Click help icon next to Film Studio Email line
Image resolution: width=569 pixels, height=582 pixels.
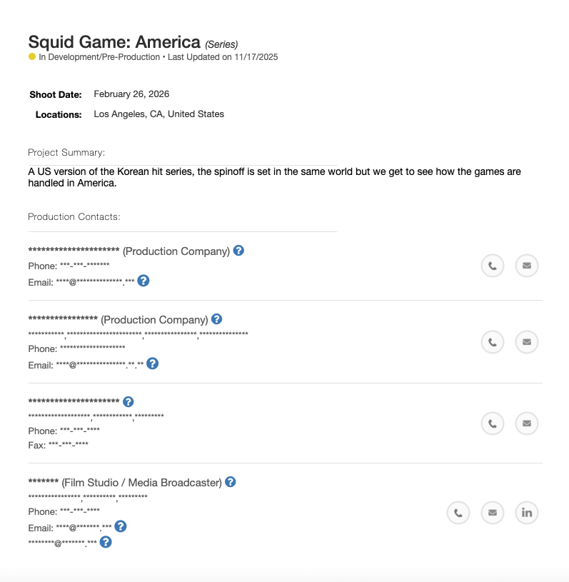click(x=121, y=526)
